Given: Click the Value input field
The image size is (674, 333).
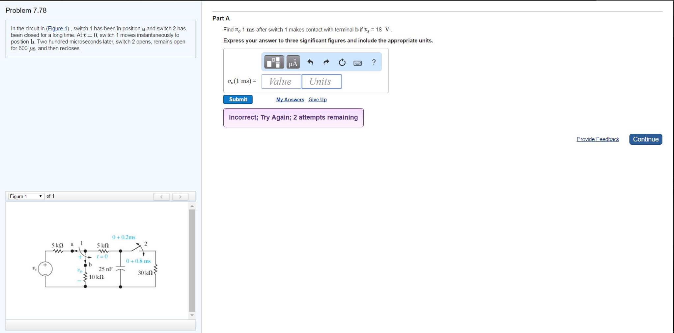Looking at the screenshot, I should (x=281, y=81).
